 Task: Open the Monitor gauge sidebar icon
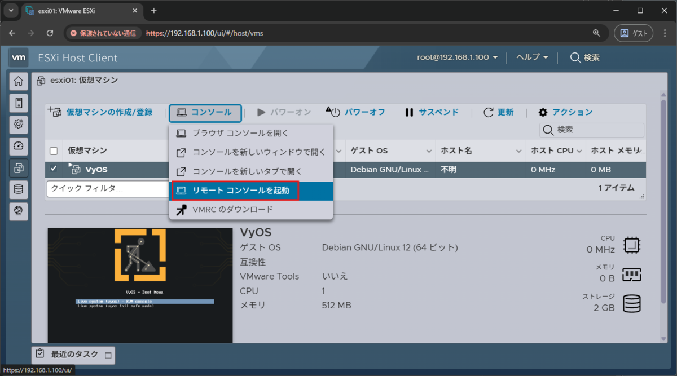pos(19,147)
